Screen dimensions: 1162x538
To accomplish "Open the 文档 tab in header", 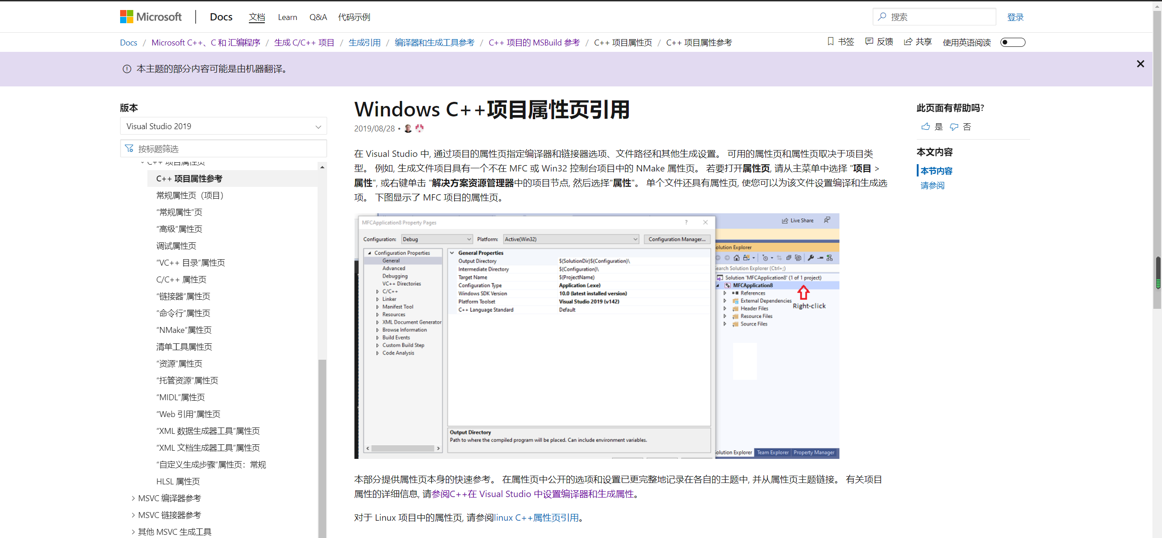I will [x=257, y=17].
